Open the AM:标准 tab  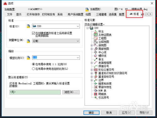[134, 14]
